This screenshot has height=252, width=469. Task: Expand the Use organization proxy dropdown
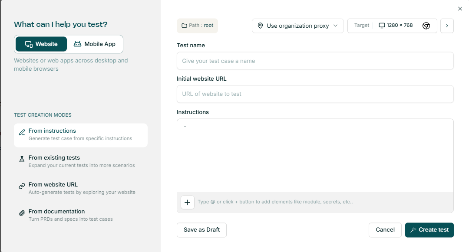tap(297, 26)
